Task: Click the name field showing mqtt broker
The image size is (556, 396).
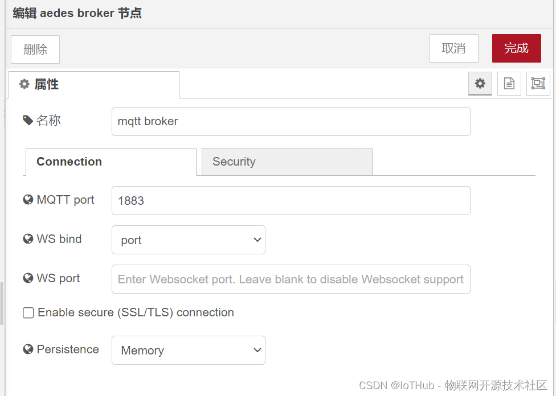Action: (291, 121)
